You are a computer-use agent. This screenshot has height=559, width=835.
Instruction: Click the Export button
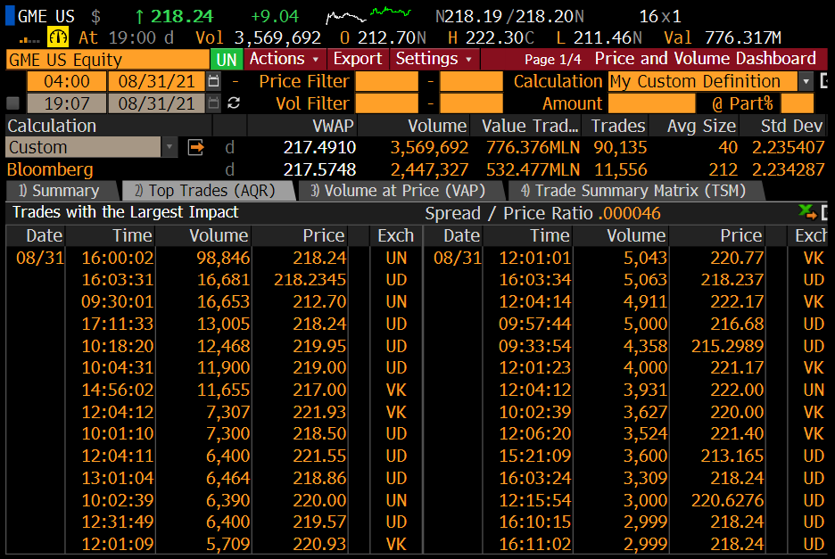[x=358, y=59]
